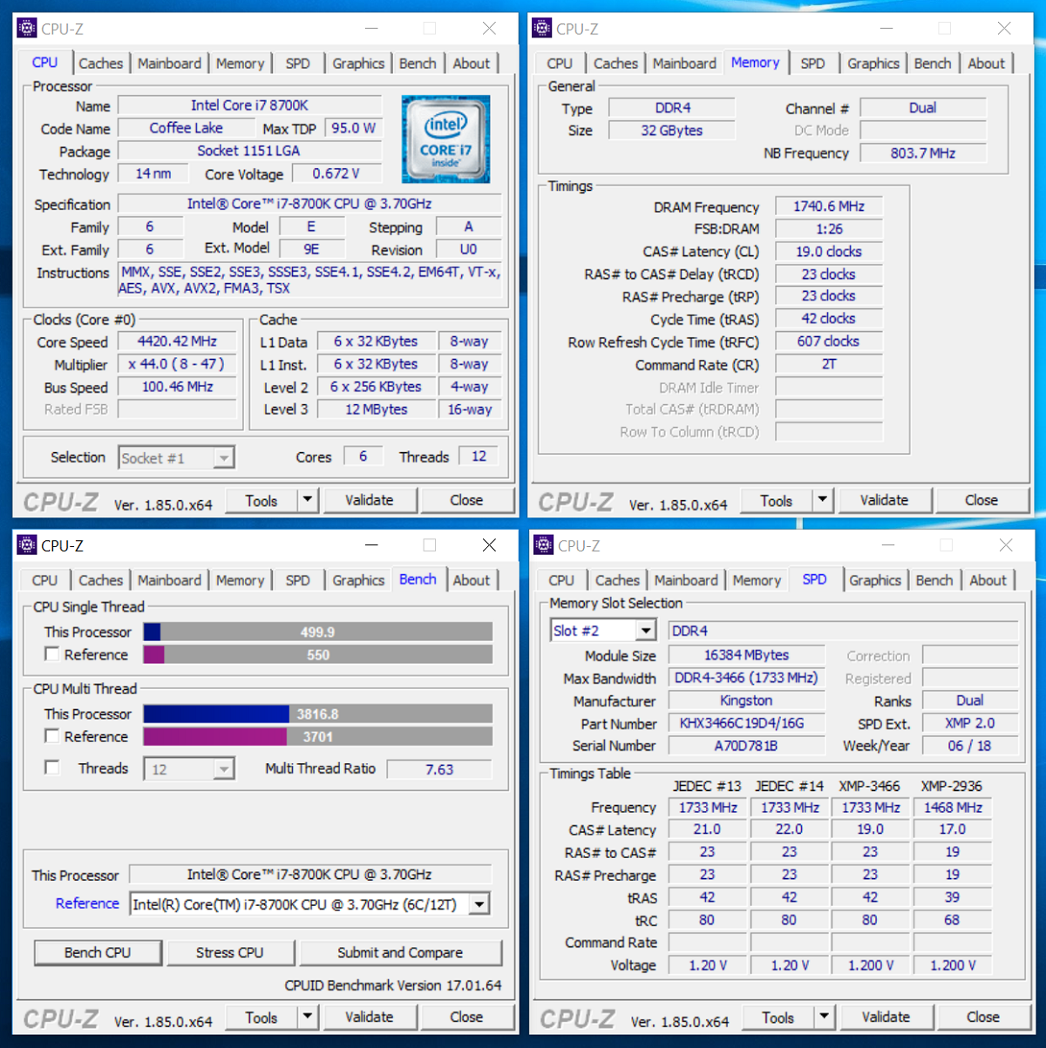Click the Tools button in the Memory window
The image size is (1046, 1048).
(776, 500)
